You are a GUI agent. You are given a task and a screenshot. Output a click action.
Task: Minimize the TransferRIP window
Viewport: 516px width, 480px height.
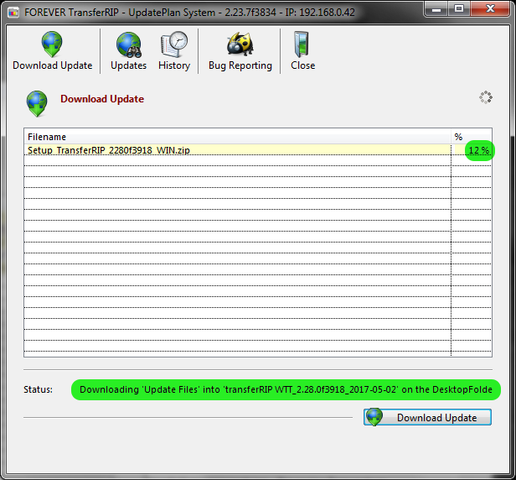point(436,8)
